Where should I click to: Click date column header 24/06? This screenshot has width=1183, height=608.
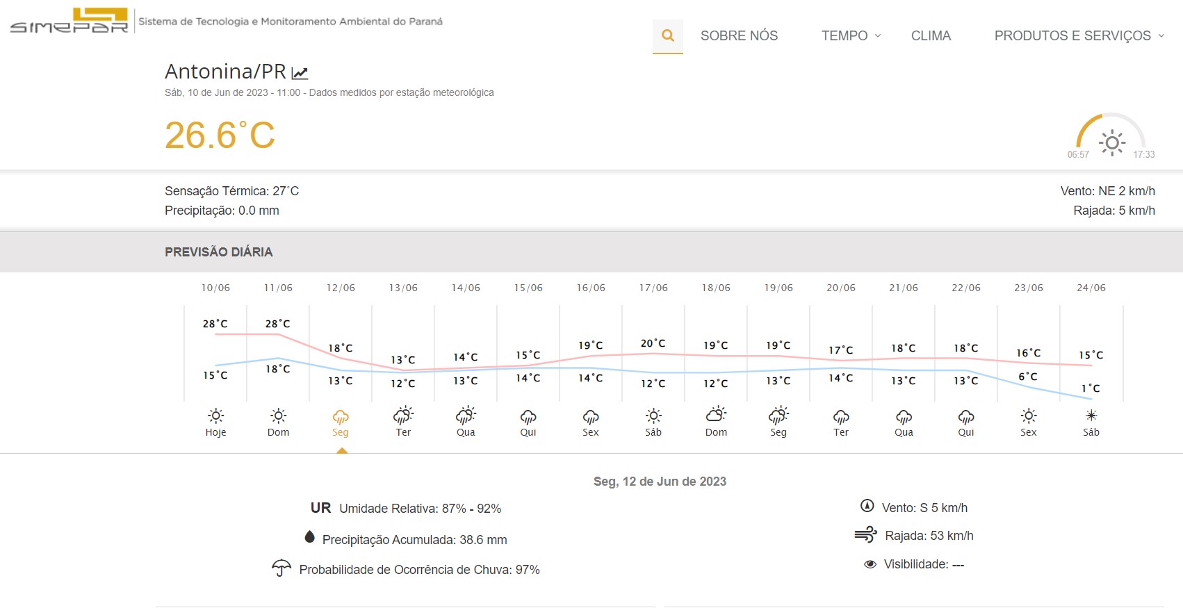point(1091,288)
